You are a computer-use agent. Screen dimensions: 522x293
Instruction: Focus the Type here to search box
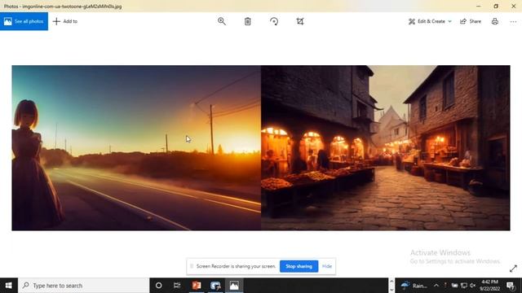(83, 286)
